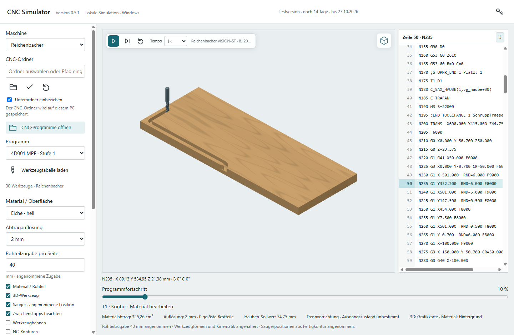
Task: Select code line N175 T1 D1
Action: tap(450, 81)
